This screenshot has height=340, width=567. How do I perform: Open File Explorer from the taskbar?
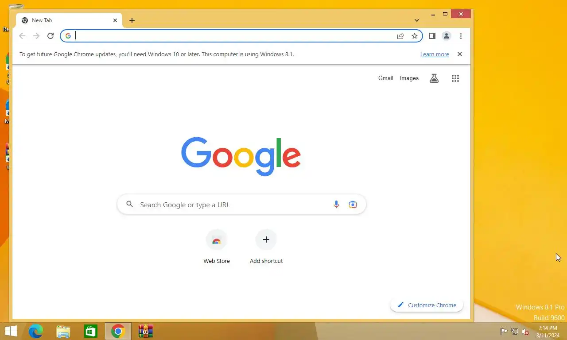point(63,331)
